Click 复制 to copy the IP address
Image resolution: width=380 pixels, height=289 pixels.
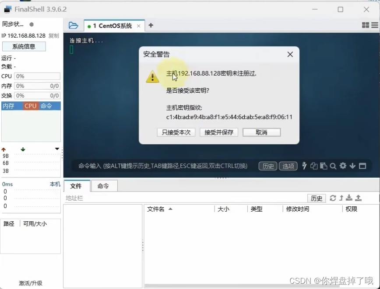point(53,35)
